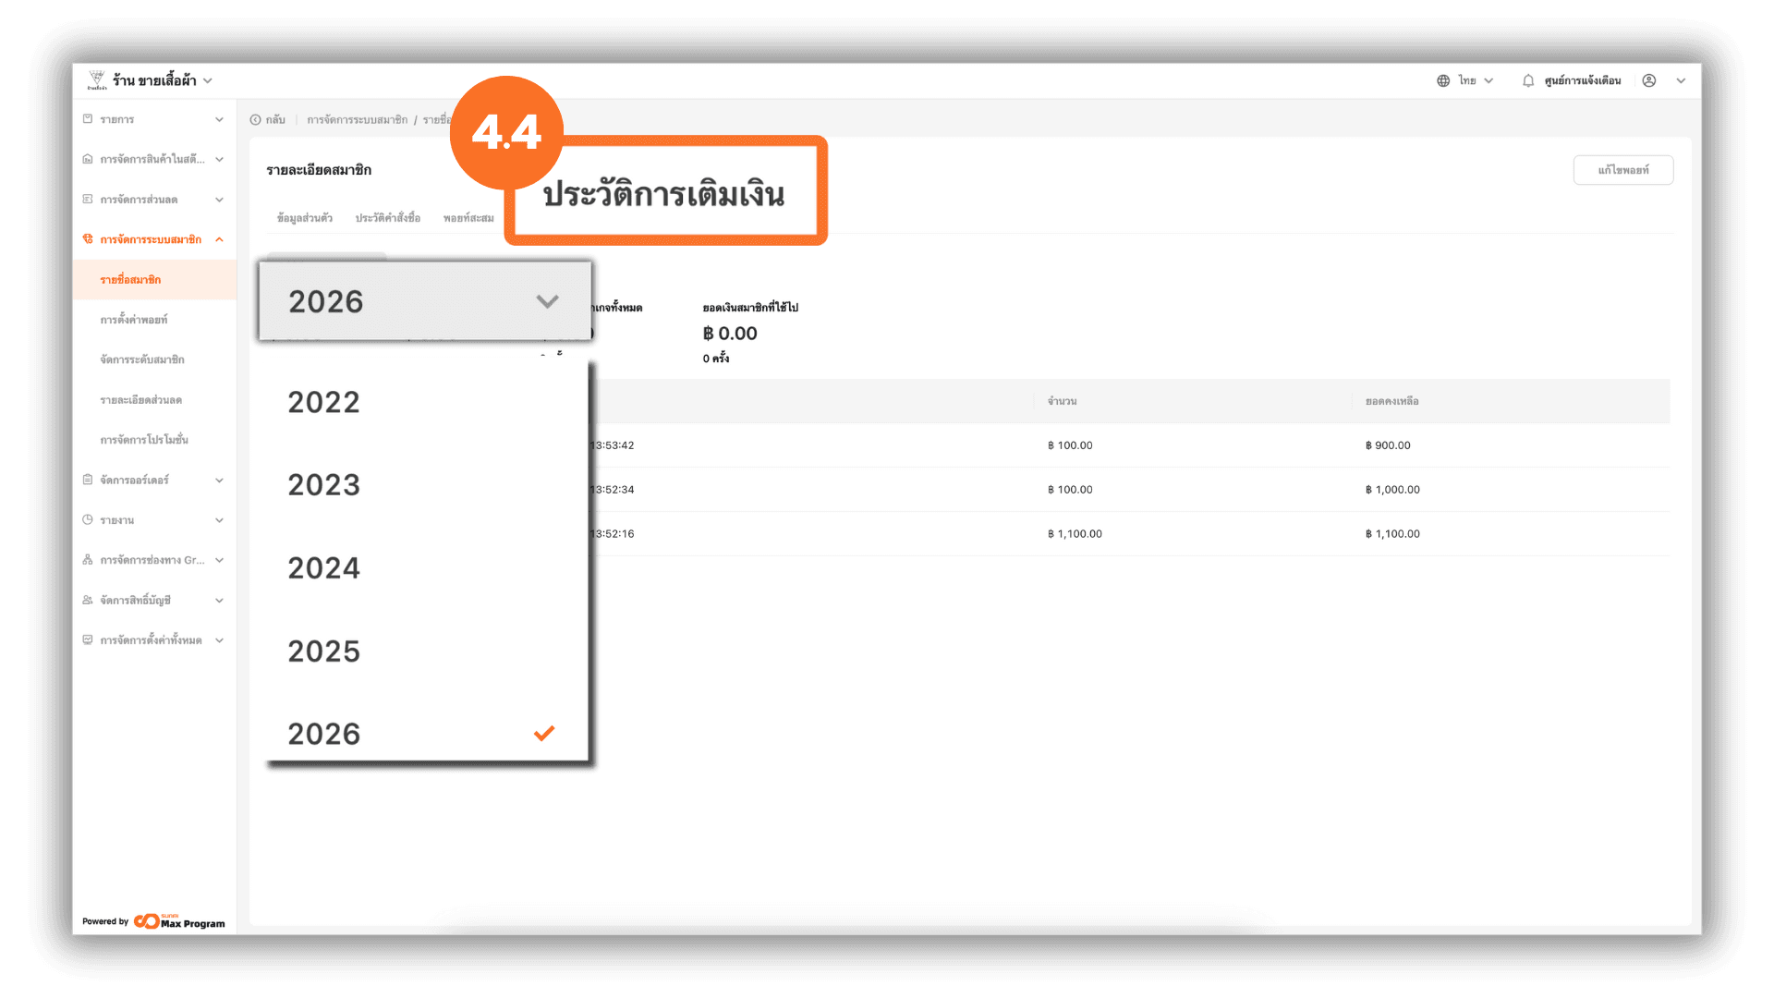Click the กลับ back arrow icon
The width and height of the screenshot is (1774, 998).
pos(256,120)
